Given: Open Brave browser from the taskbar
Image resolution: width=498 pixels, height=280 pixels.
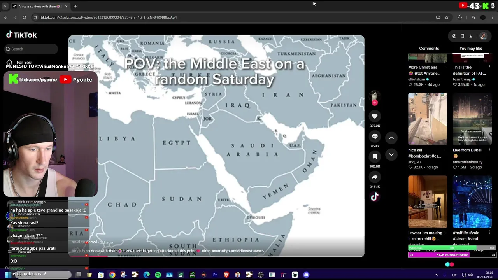Looking at the screenshot, I should [226, 275].
